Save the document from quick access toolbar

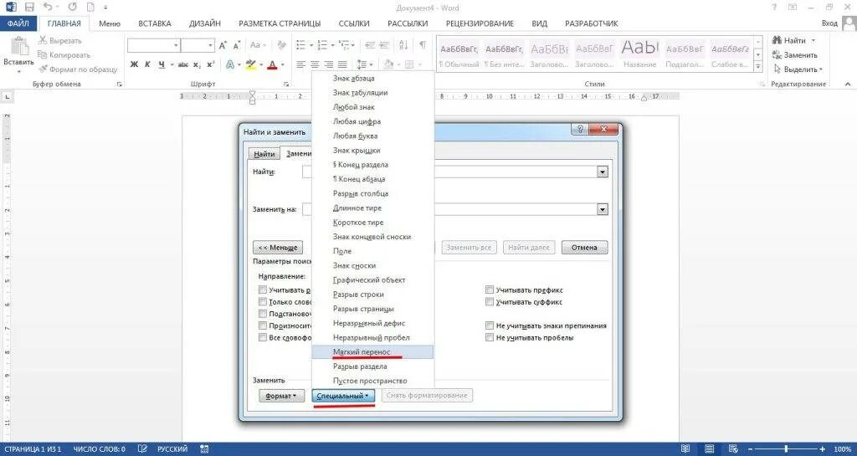[29, 8]
